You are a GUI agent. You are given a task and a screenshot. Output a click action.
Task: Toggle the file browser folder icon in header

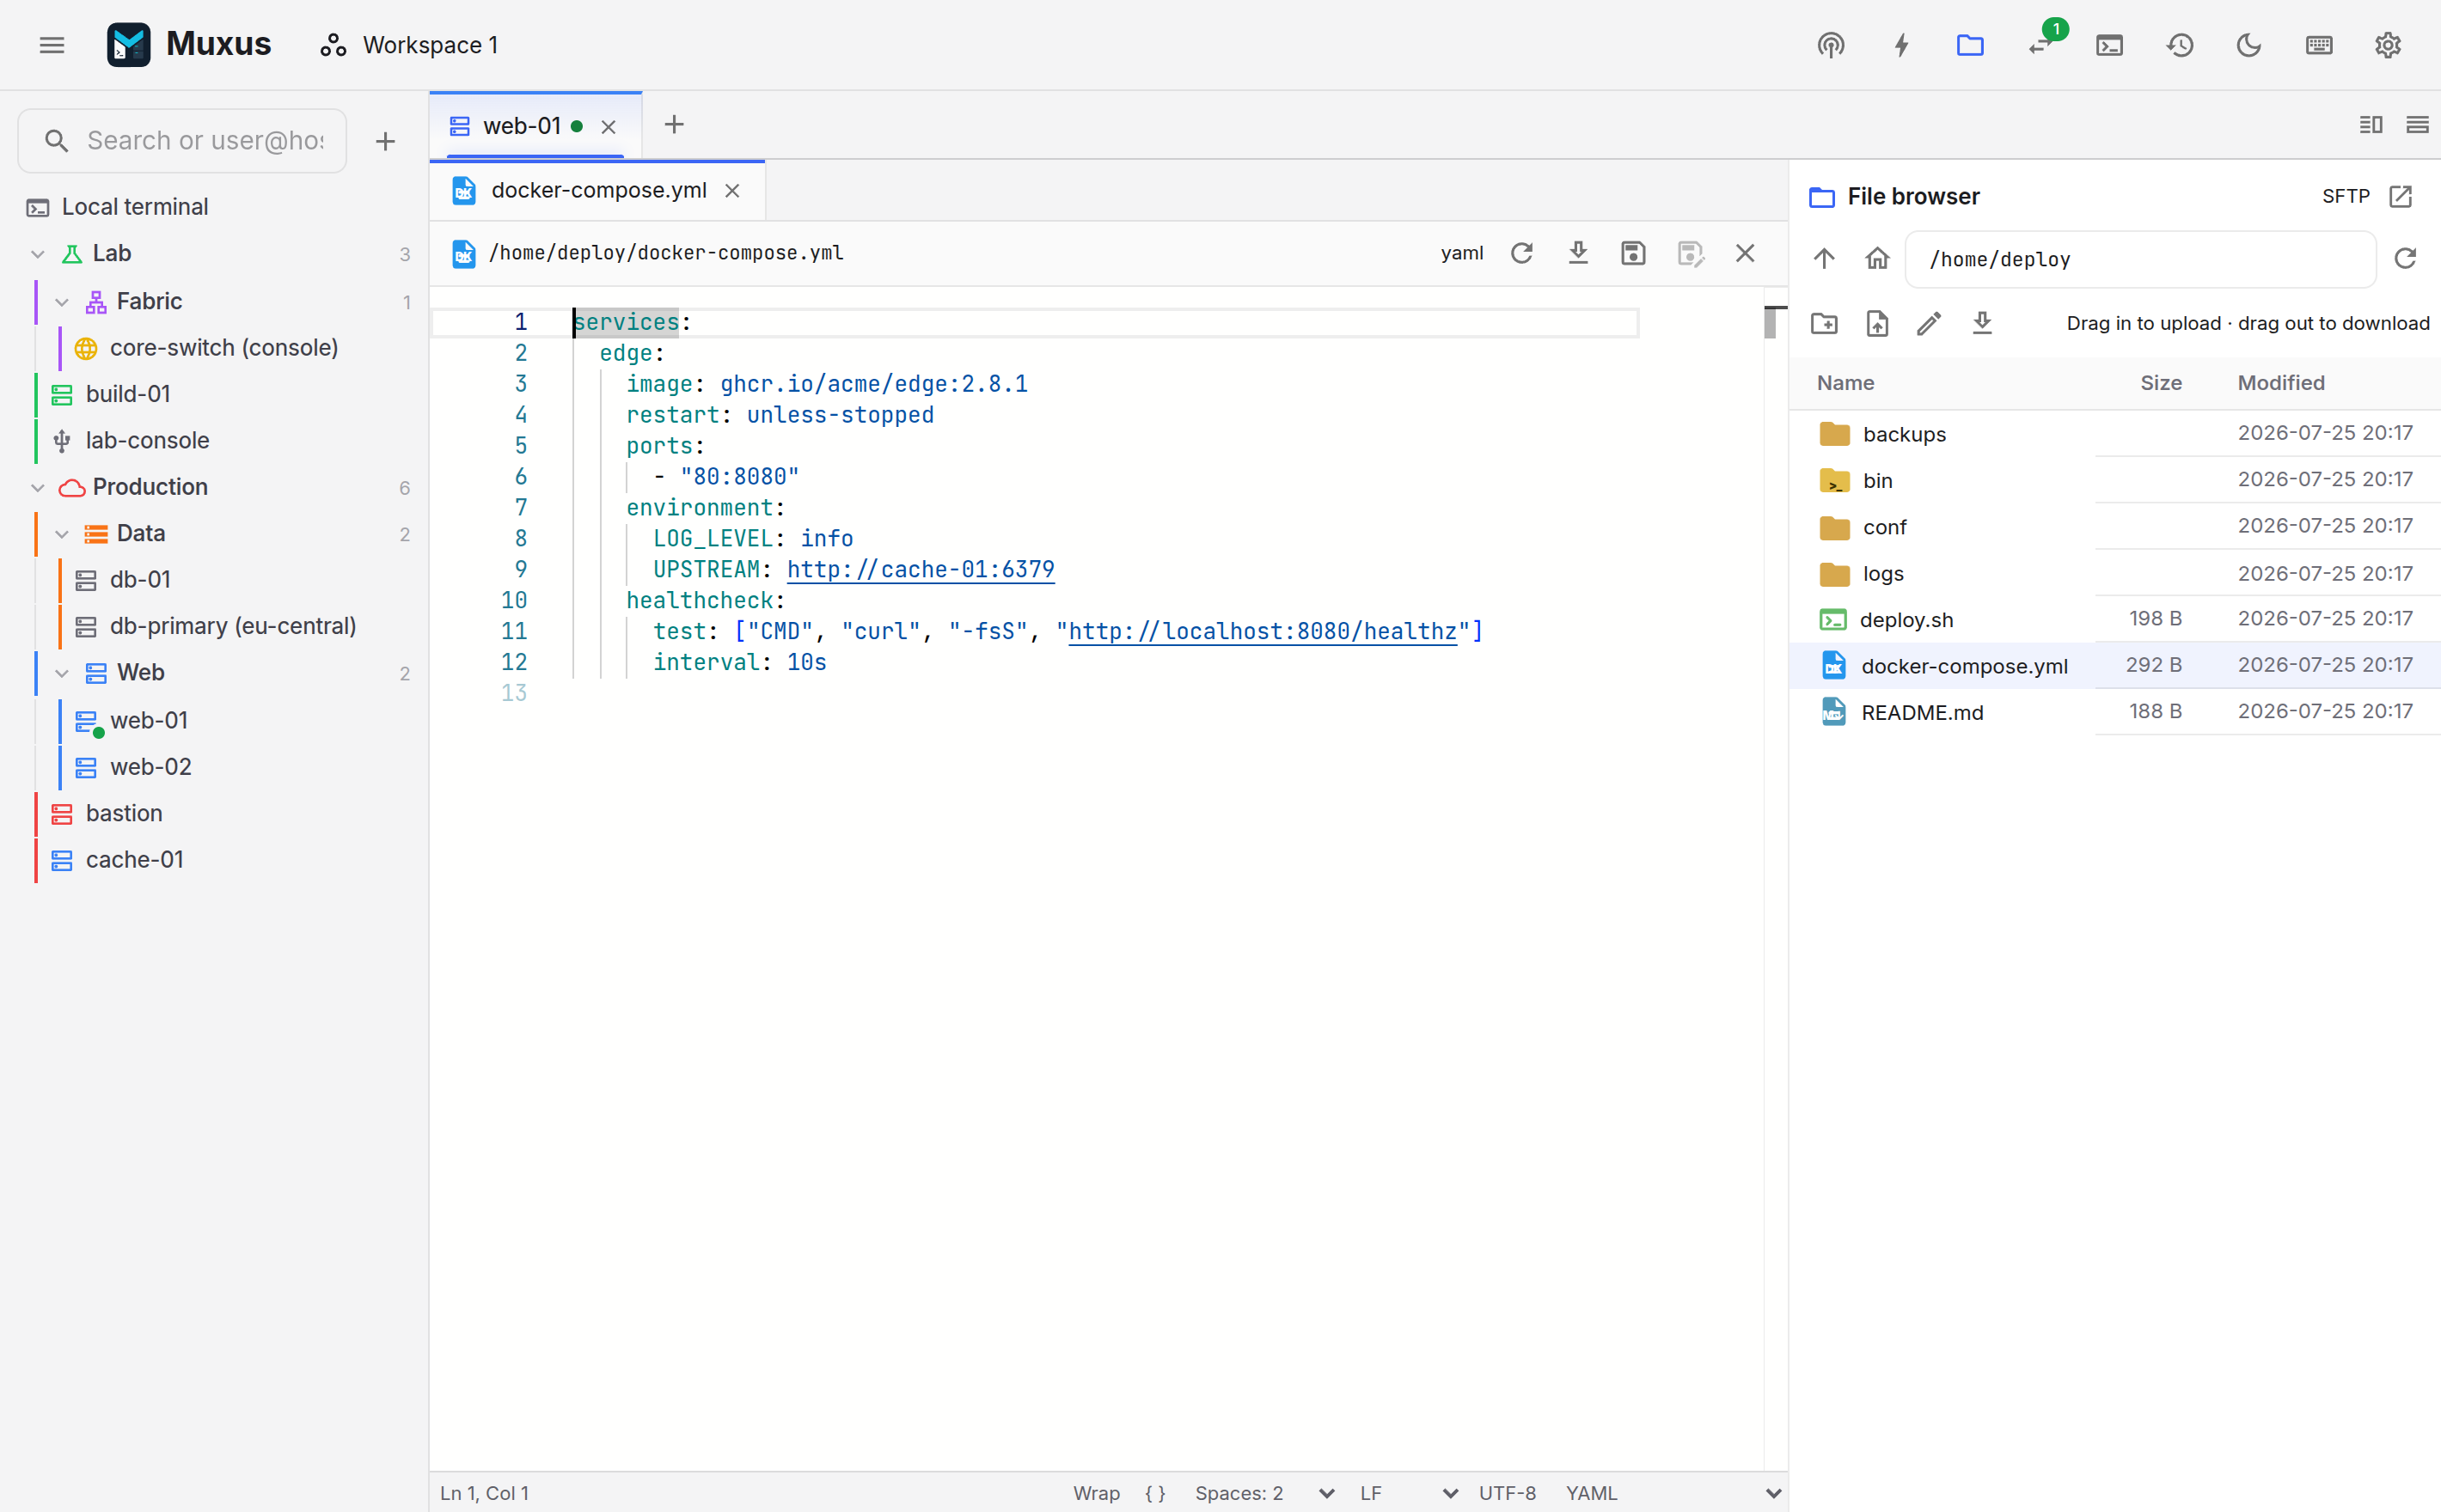pyautogui.click(x=1970, y=45)
